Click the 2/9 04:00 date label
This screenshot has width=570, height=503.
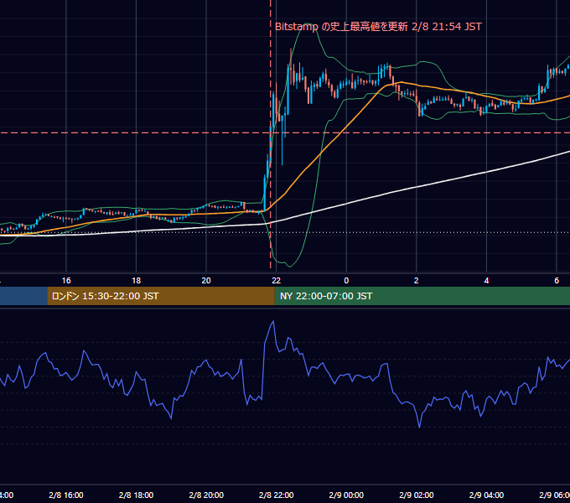pos(486,495)
